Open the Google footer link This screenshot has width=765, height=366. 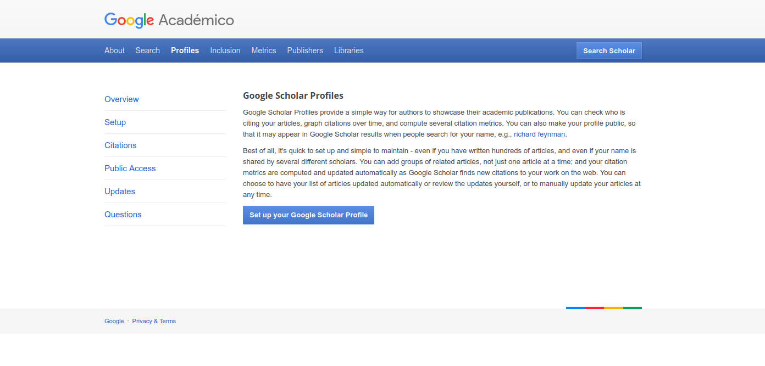click(x=114, y=321)
